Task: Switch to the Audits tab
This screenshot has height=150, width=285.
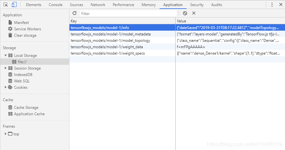Action: tap(217, 5)
